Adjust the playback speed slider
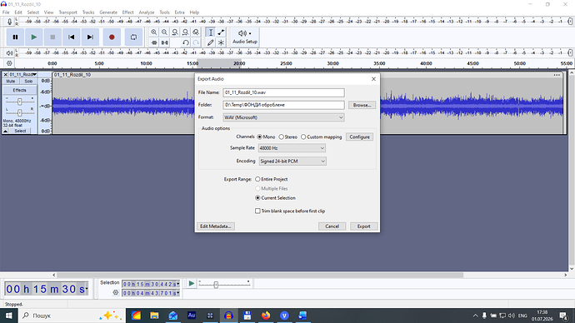This screenshot has height=323, width=575. (216, 285)
